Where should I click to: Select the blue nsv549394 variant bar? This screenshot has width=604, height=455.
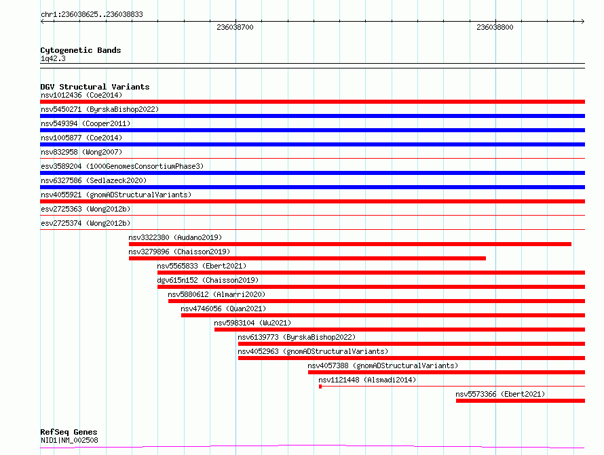point(312,130)
